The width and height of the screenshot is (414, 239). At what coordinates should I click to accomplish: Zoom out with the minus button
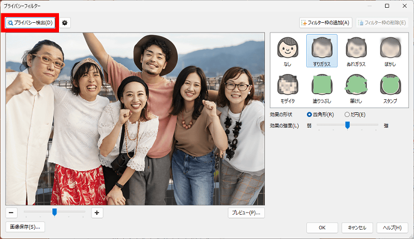[11, 212]
